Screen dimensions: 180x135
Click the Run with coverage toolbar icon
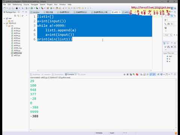[37, 8]
